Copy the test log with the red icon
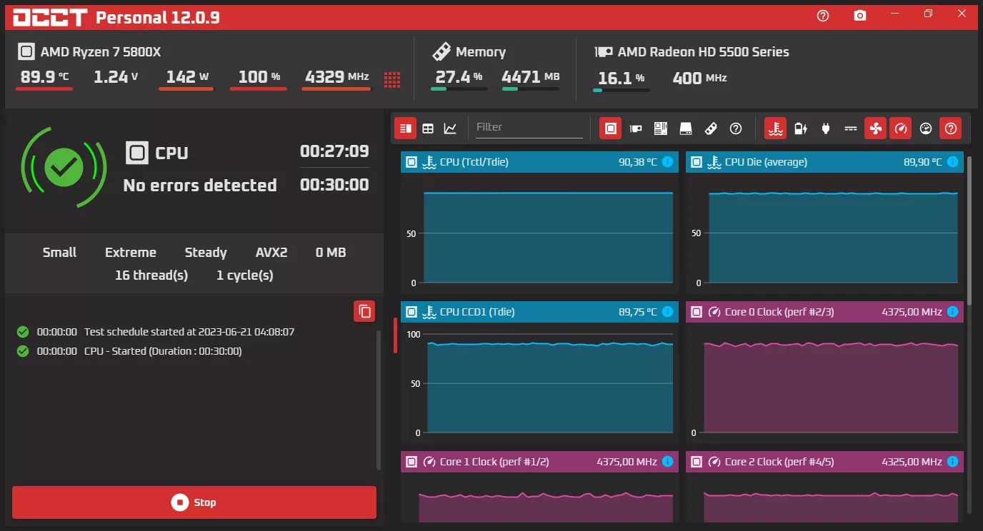Image resolution: width=983 pixels, height=531 pixels. [x=364, y=311]
